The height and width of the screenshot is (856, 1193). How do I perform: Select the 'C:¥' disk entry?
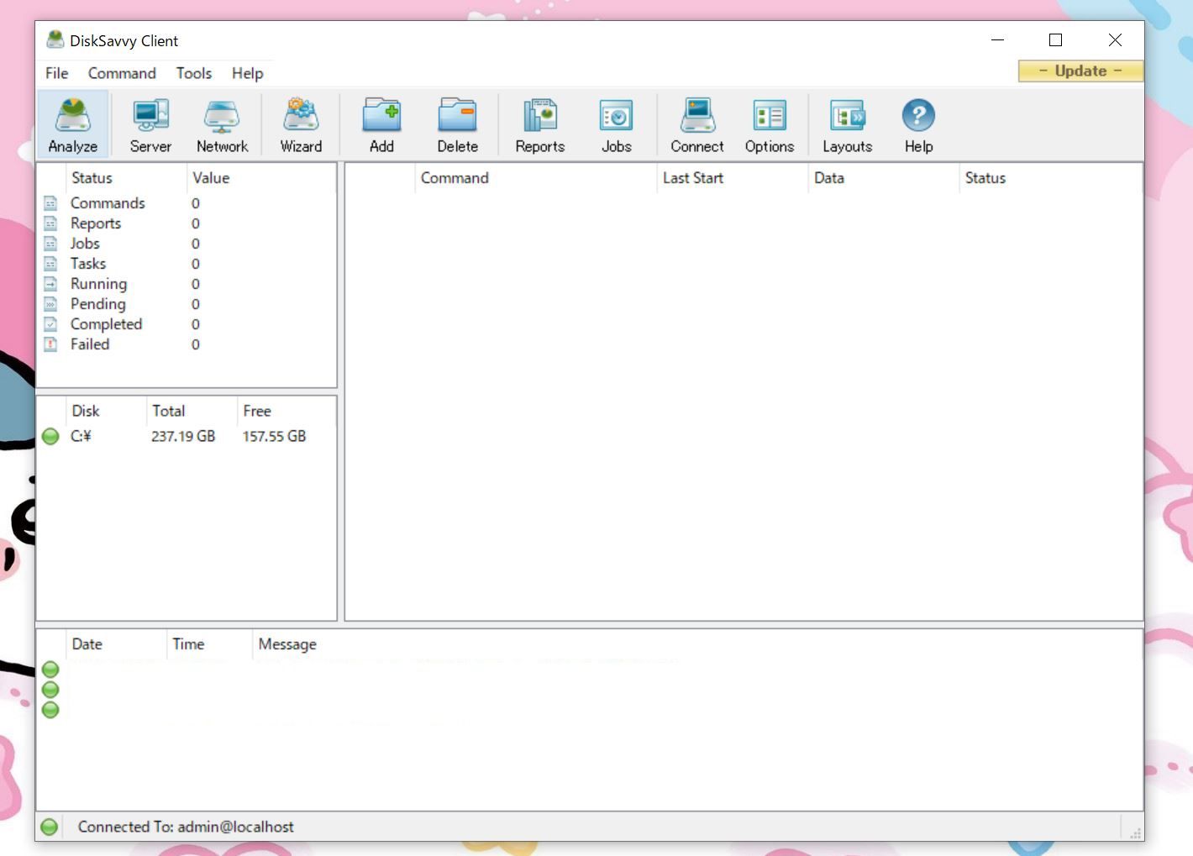click(x=81, y=436)
